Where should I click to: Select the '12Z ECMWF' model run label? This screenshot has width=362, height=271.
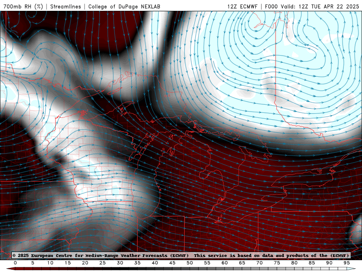[x=242, y=6]
